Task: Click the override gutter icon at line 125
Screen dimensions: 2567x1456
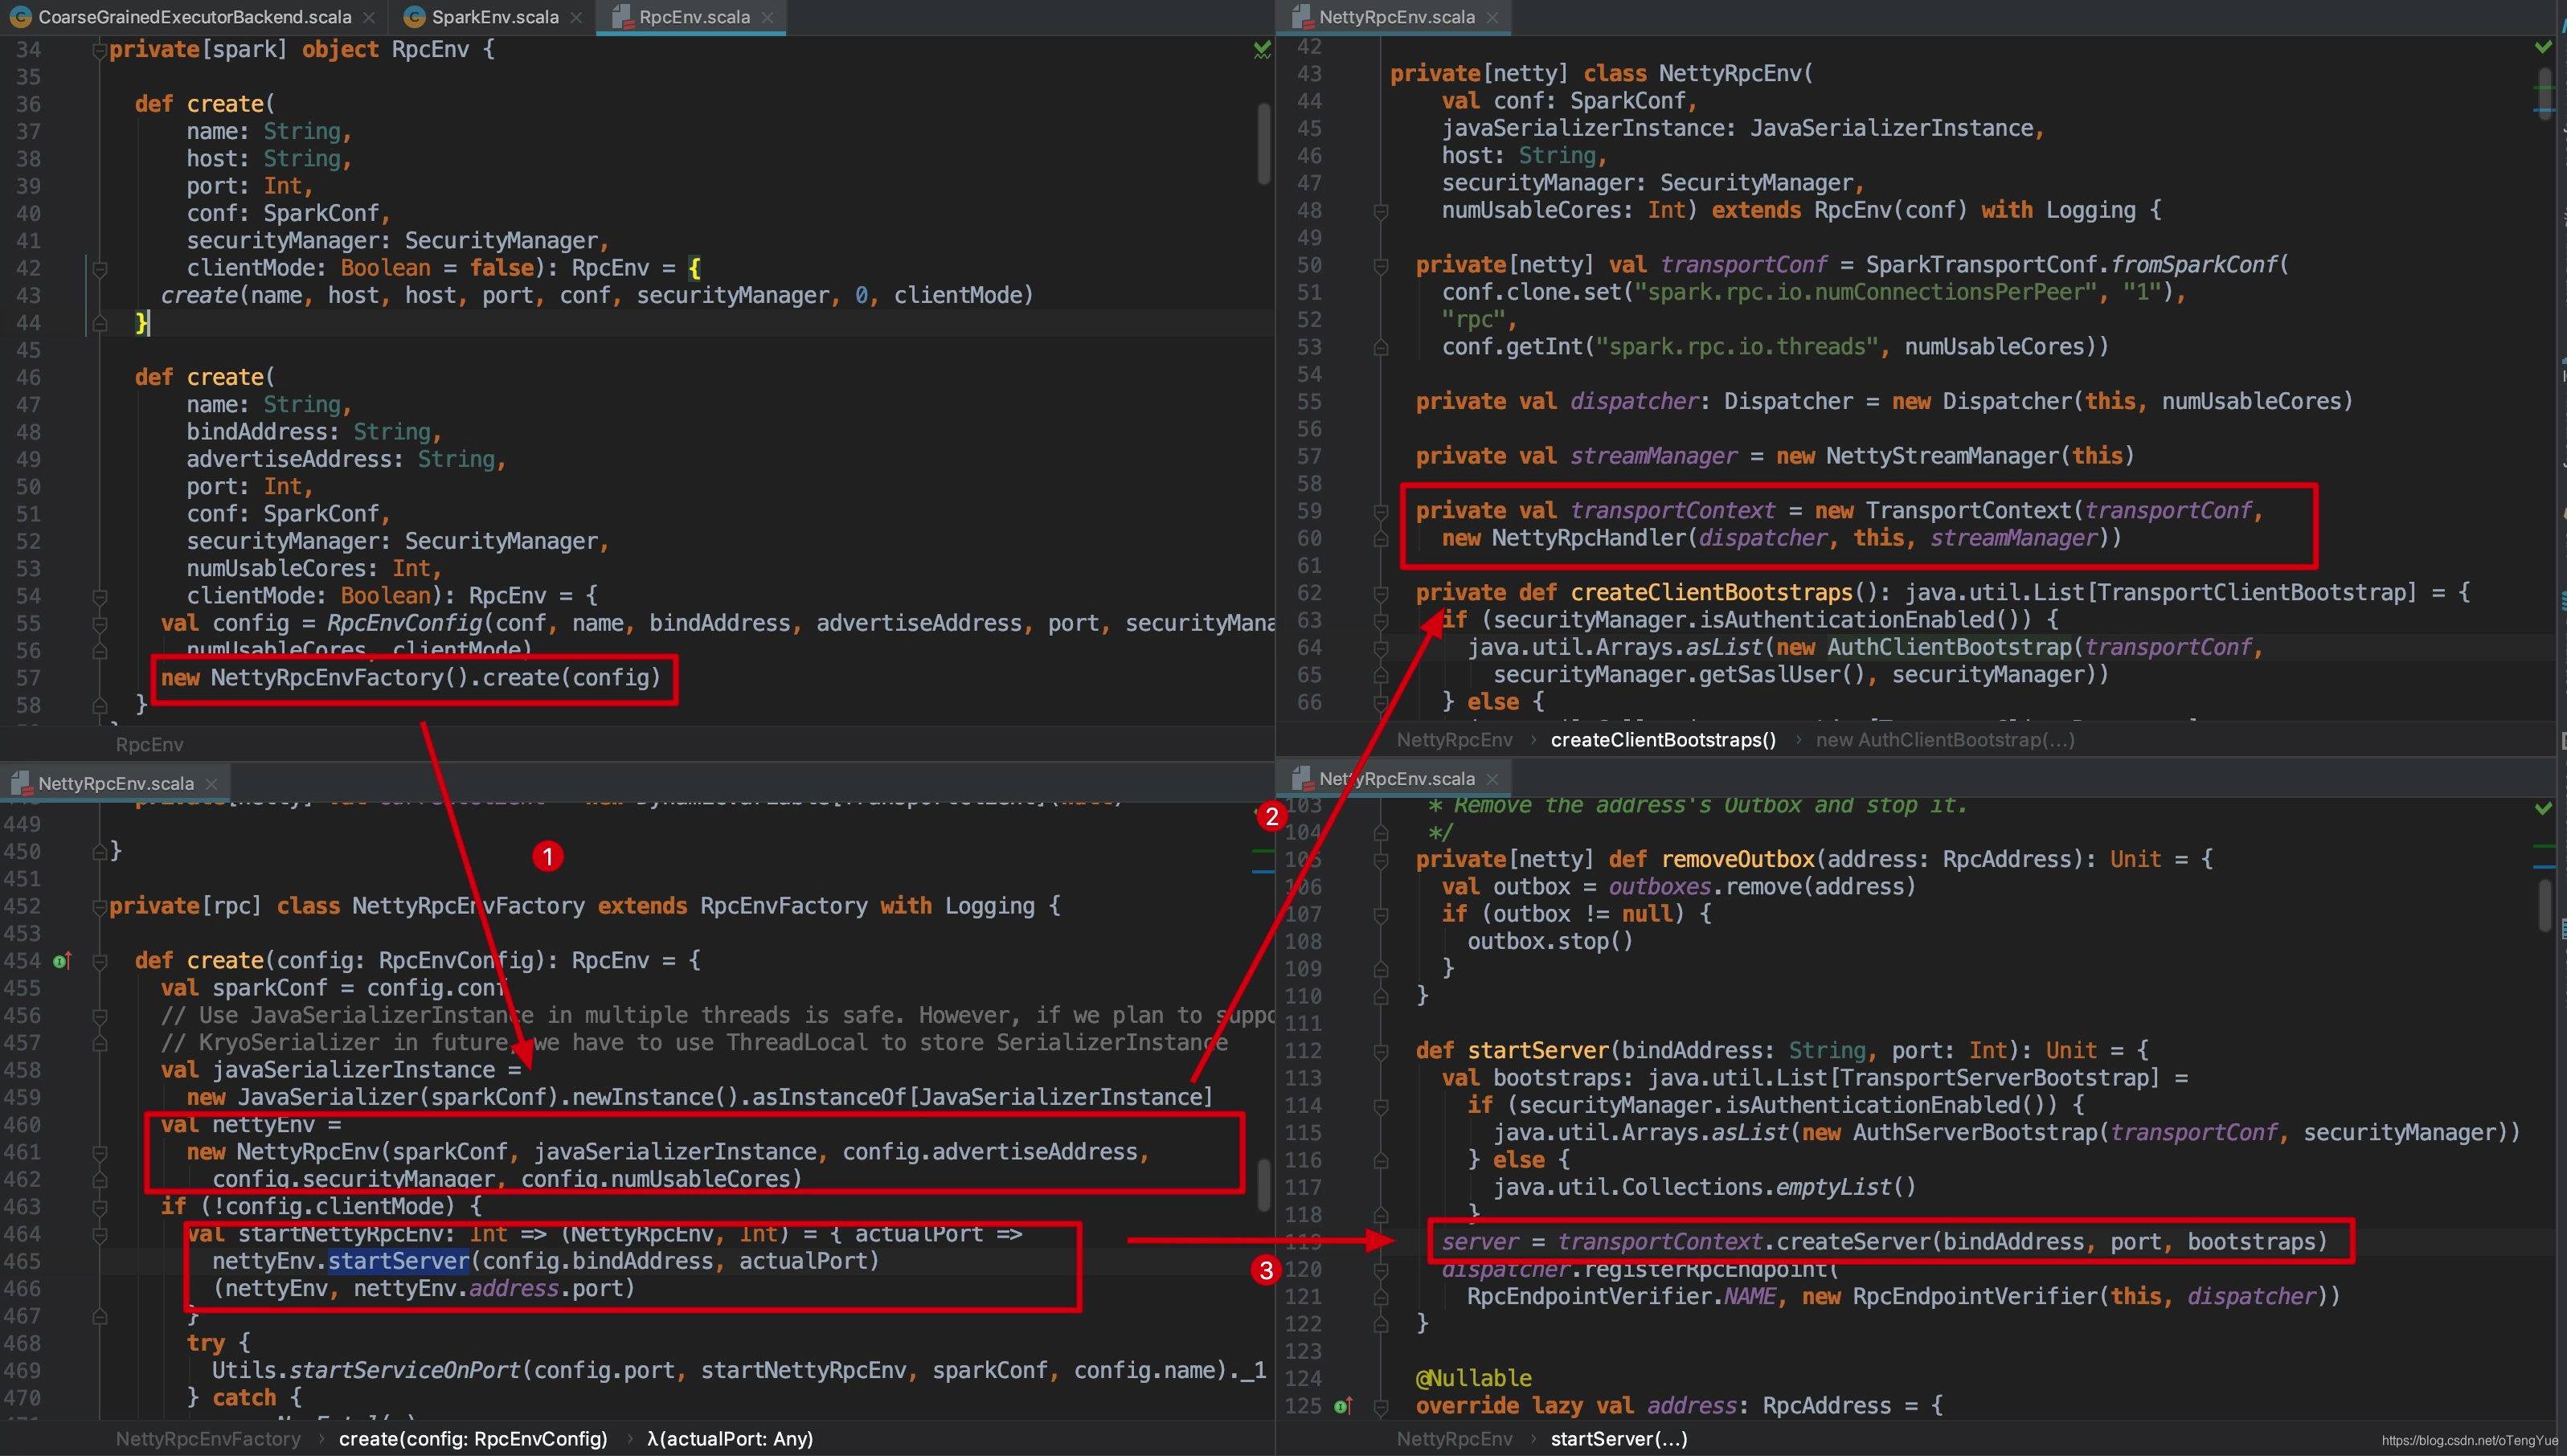Action: [x=1343, y=1406]
